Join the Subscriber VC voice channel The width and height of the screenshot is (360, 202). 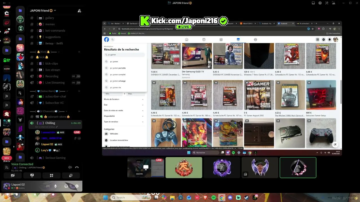[x=55, y=103]
